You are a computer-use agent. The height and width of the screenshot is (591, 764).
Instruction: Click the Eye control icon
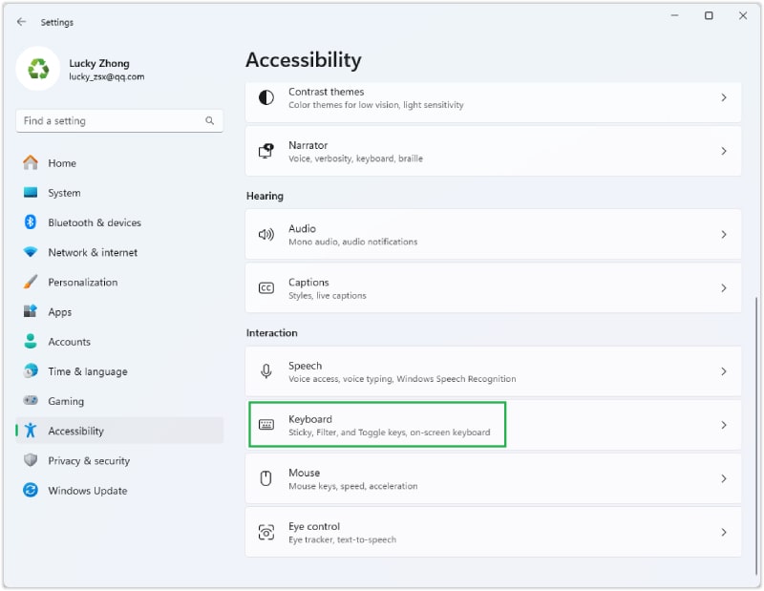(x=266, y=532)
